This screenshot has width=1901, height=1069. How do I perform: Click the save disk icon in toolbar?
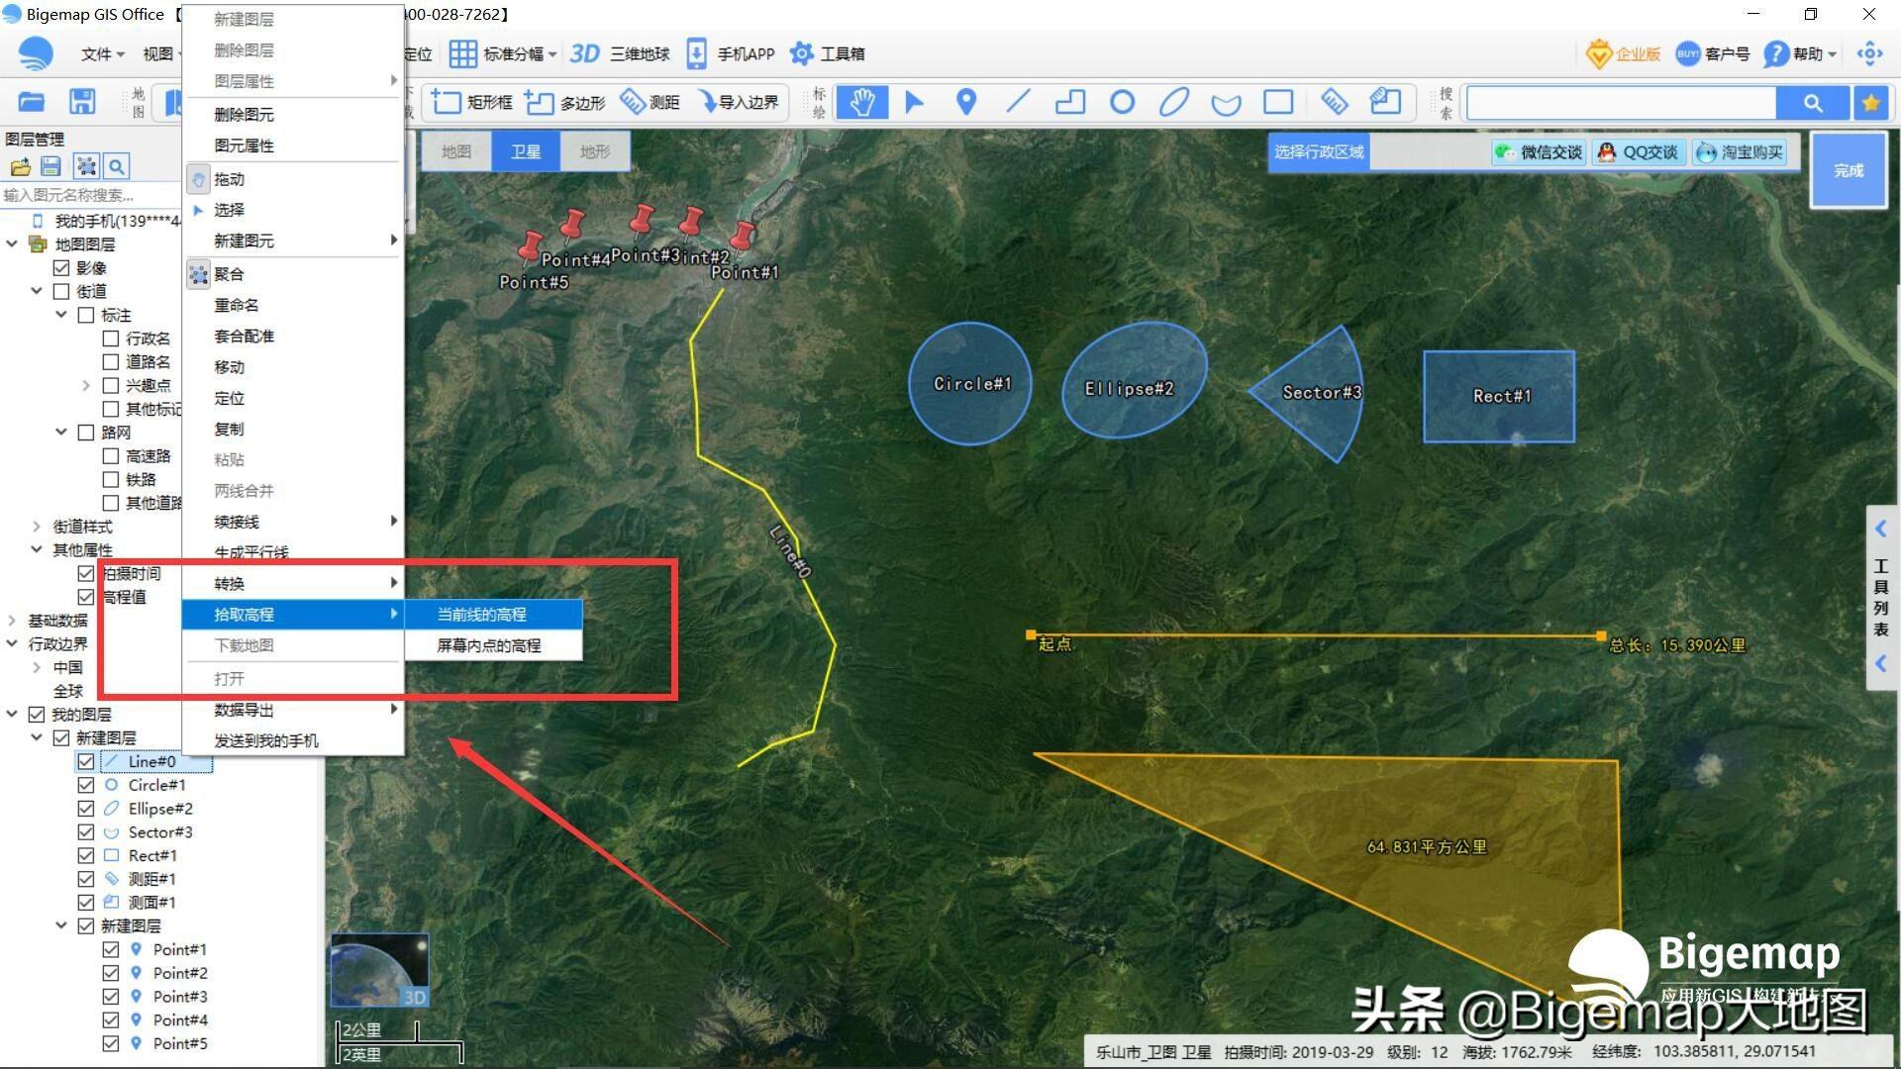(x=82, y=102)
